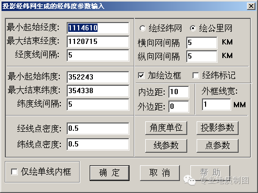Click the 纬线点密度 input field
Screen dimensions: 258x193
point(98,144)
